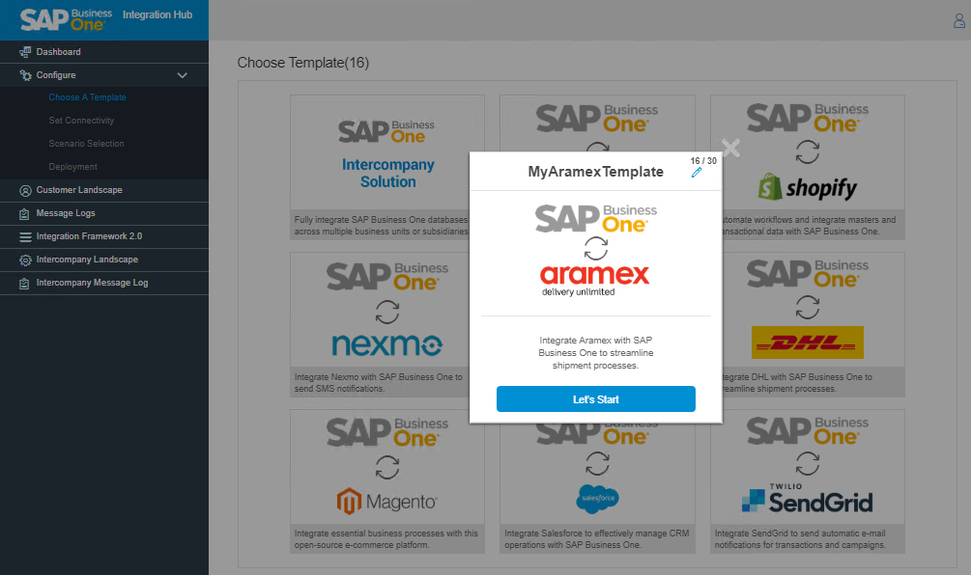Click the MyAramexTemplate title field
This screenshot has height=575, width=971.
tap(595, 172)
